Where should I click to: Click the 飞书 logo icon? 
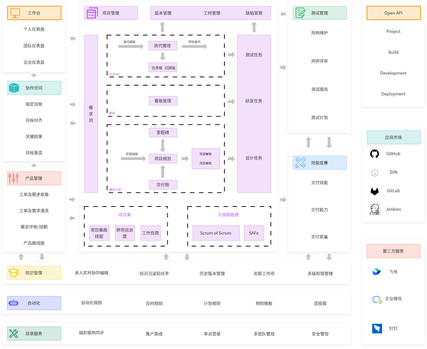click(x=376, y=272)
